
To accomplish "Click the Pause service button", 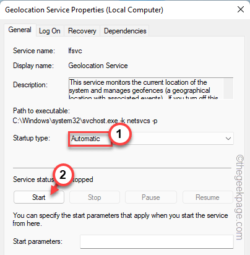I will (151, 197).
